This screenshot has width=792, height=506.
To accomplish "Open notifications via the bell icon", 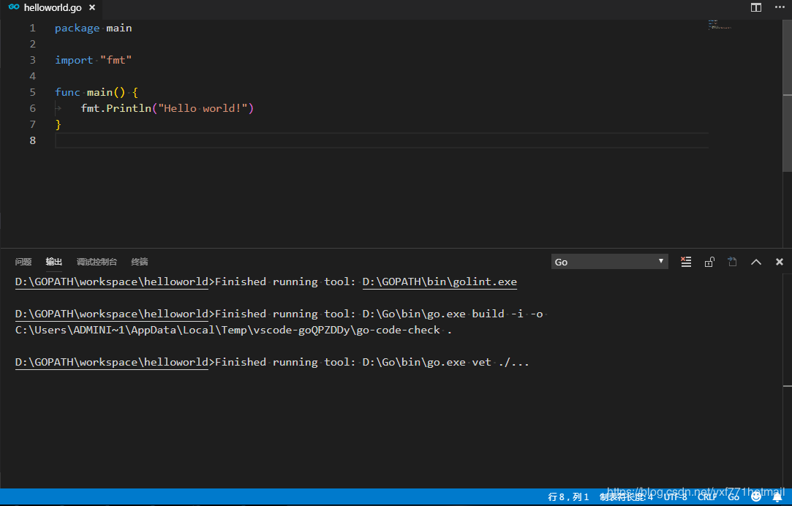I will coord(777,497).
